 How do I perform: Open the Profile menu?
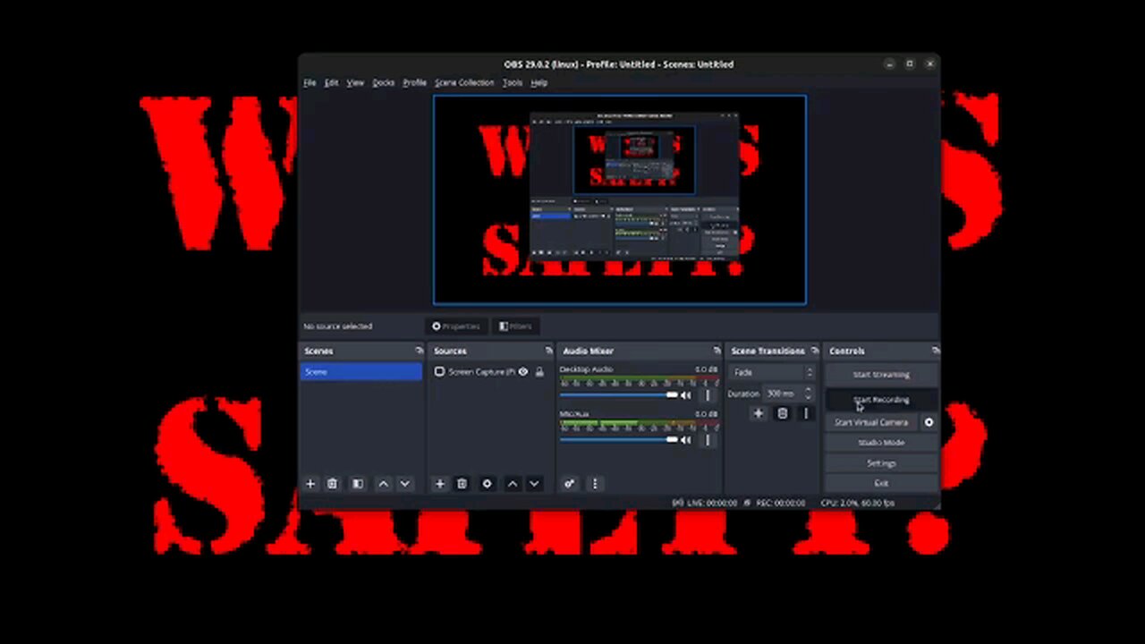[x=414, y=82]
